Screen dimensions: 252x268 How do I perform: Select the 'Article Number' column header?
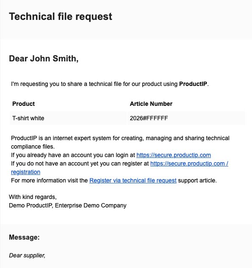[x=151, y=104]
